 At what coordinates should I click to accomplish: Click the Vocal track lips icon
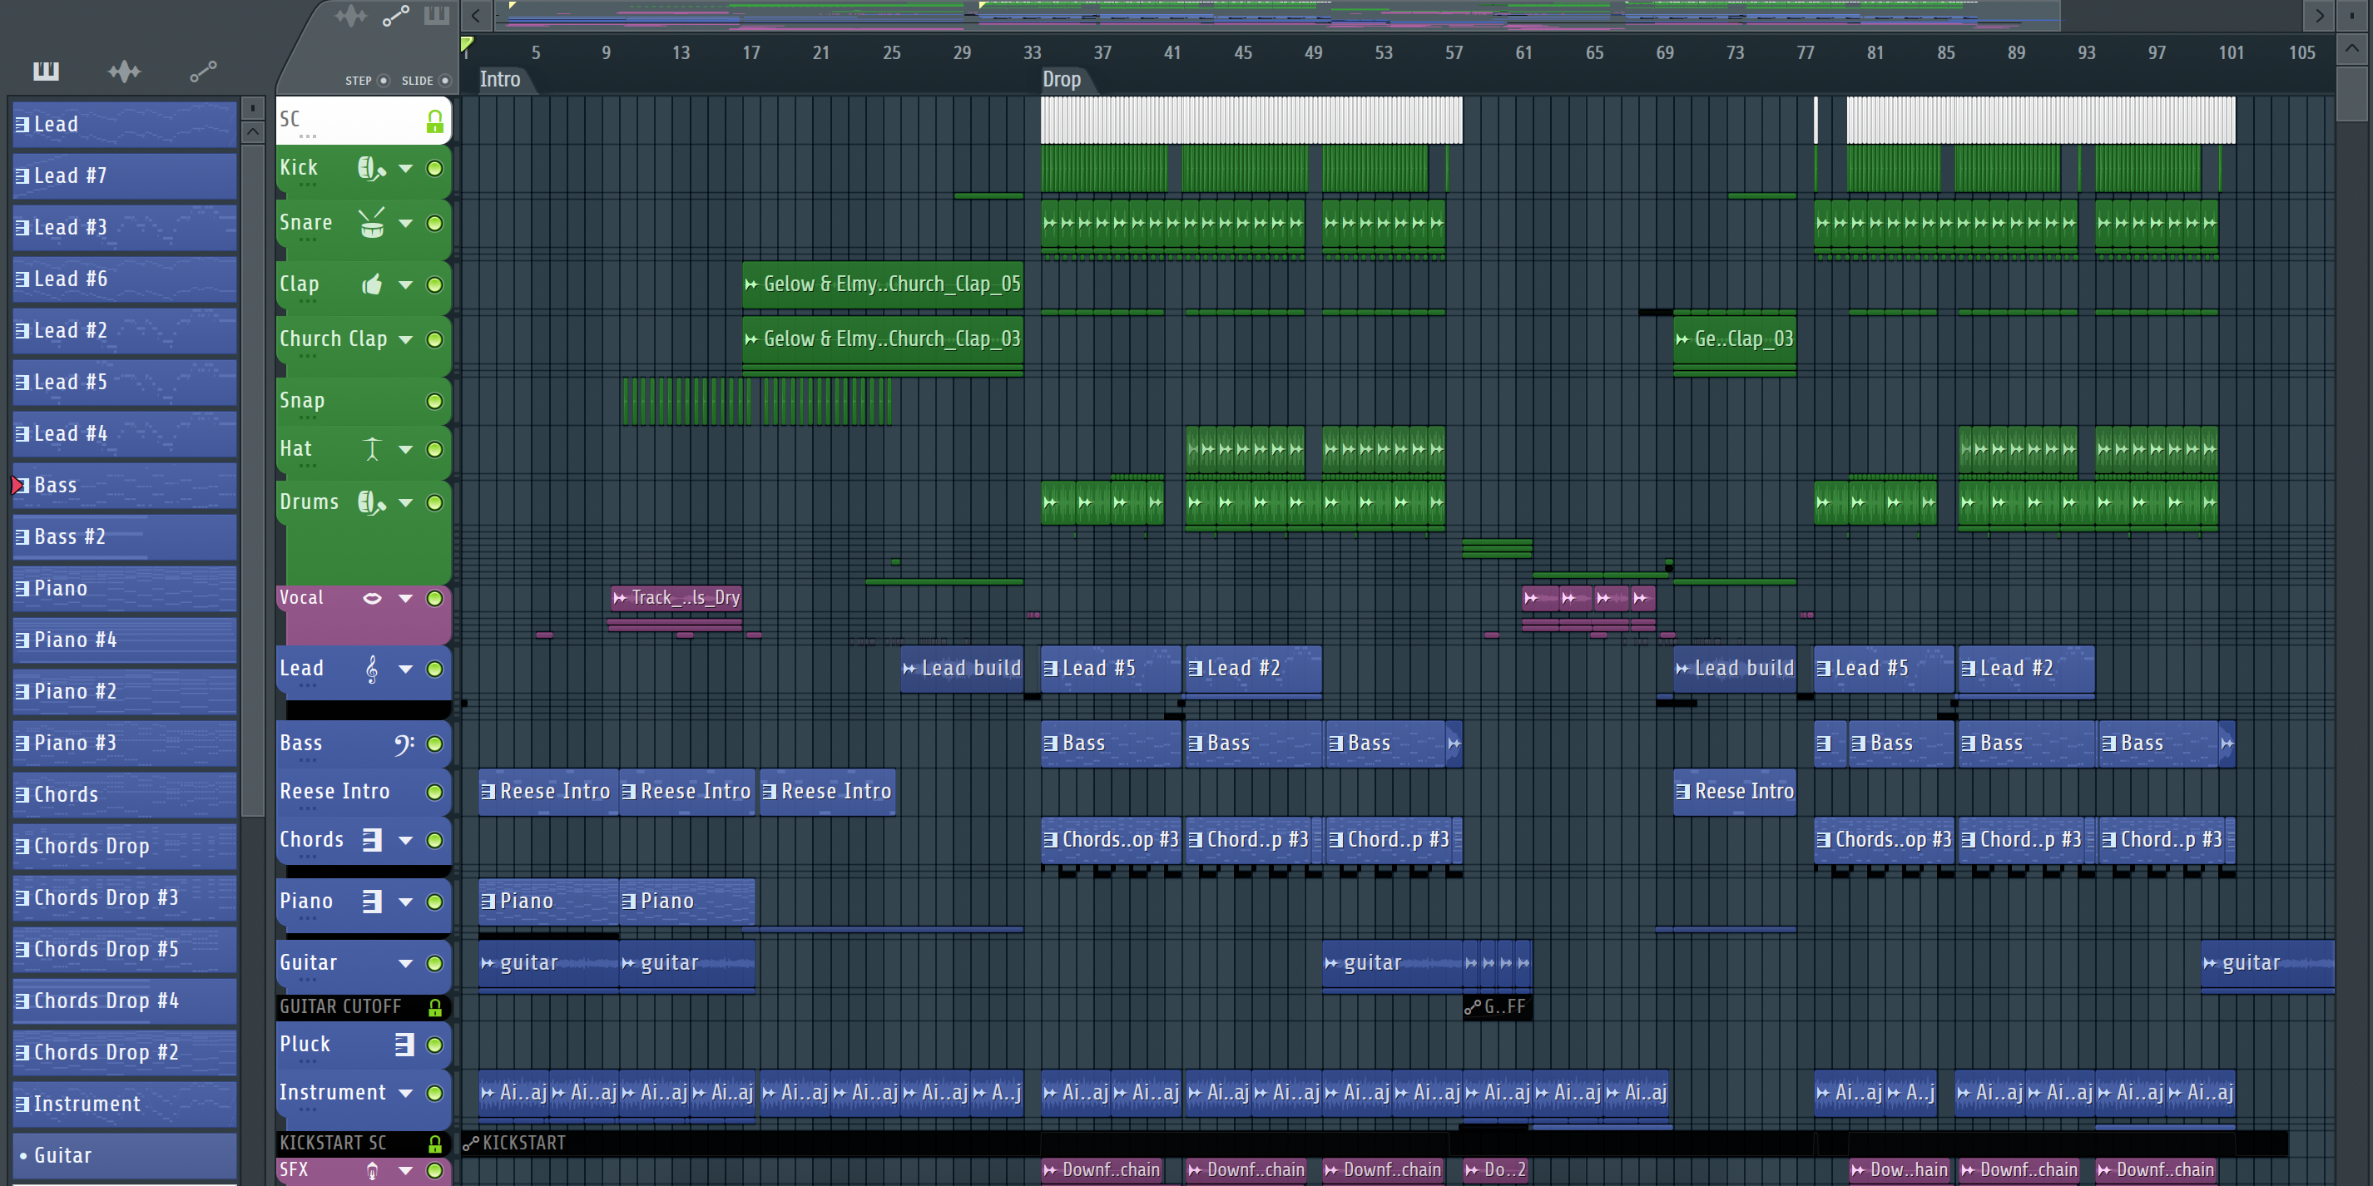[x=371, y=598]
